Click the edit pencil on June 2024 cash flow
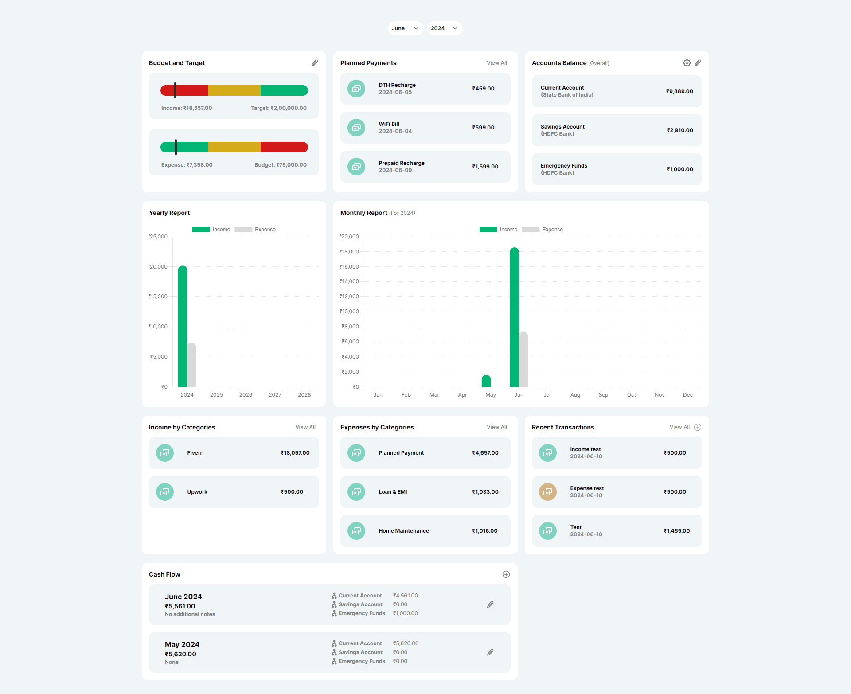 490,604
